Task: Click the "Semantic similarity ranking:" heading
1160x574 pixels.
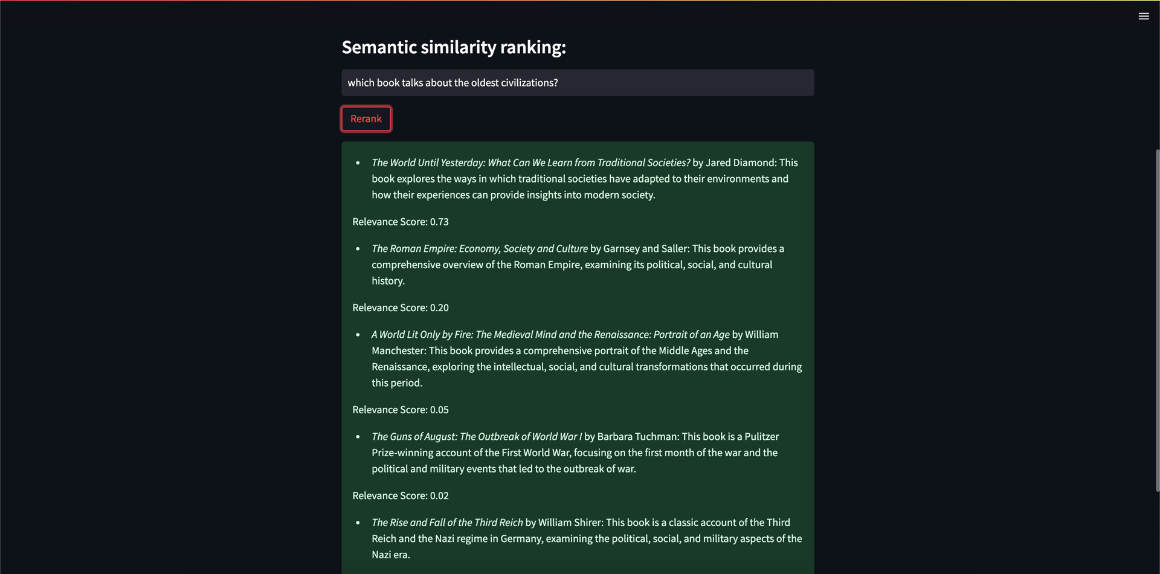Action: coord(454,47)
